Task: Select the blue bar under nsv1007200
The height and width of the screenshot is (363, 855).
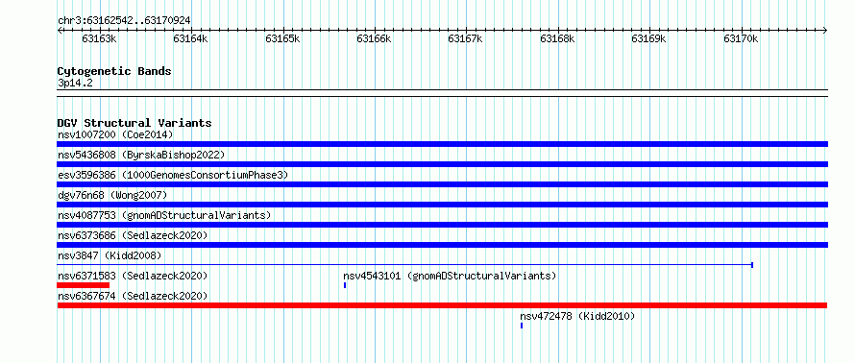Action: click(x=442, y=144)
